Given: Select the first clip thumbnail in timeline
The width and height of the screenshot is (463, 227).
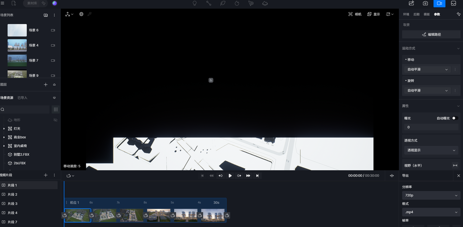Looking at the screenshot, I should click(x=78, y=215).
